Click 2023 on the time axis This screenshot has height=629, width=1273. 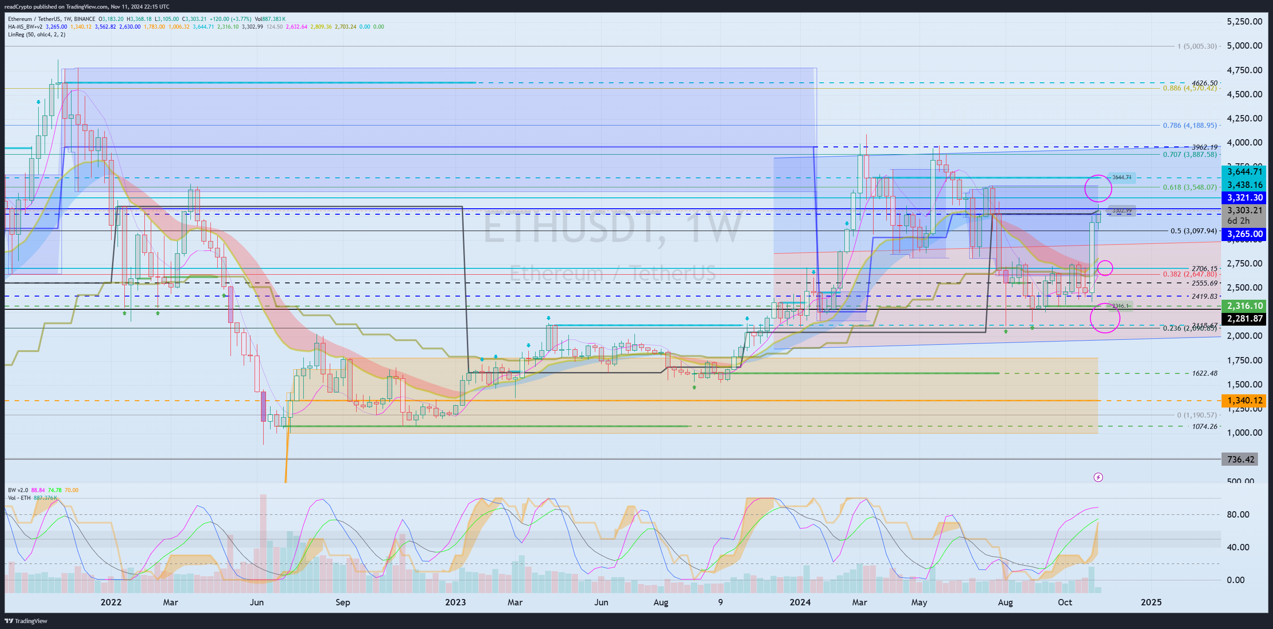coord(455,602)
